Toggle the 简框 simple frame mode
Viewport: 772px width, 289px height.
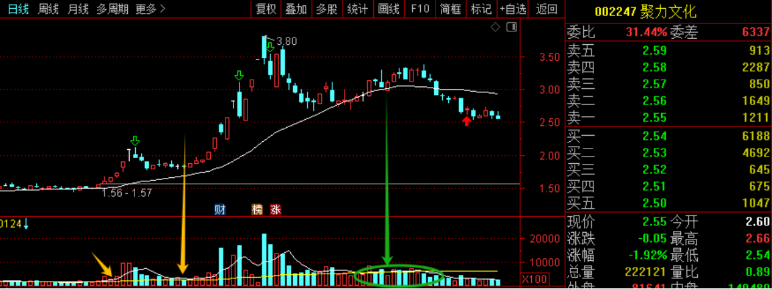click(x=450, y=9)
